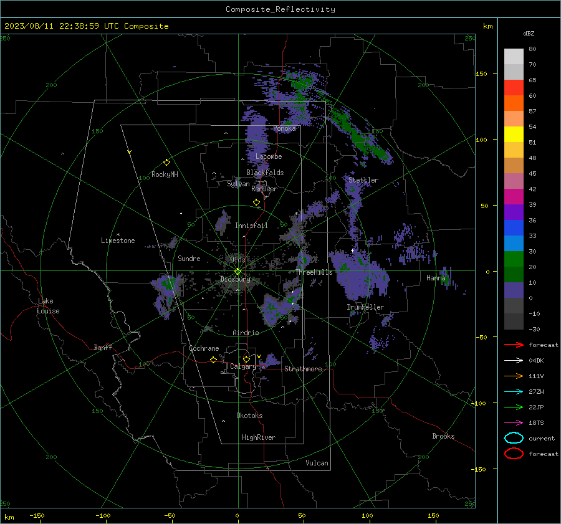The height and width of the screenshot is (524, 561).
Task: Click the orange swatch between 60 and 57
Action: [514, 103]
